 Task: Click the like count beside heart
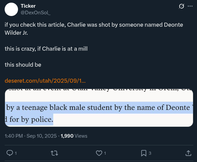105,153
